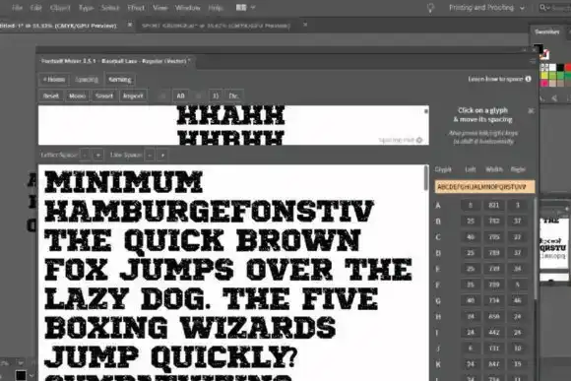This screenshot has height=381, width=571.
Task: Open the Printing and Proofing workspace dropdown
Action: 486,8
